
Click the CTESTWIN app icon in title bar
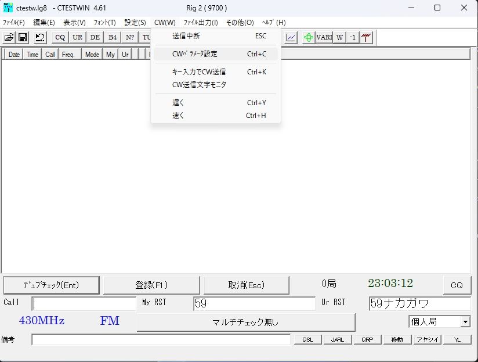click(x=8, y=8)
